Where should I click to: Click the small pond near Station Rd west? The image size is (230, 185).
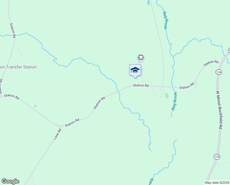pos(35,106)
